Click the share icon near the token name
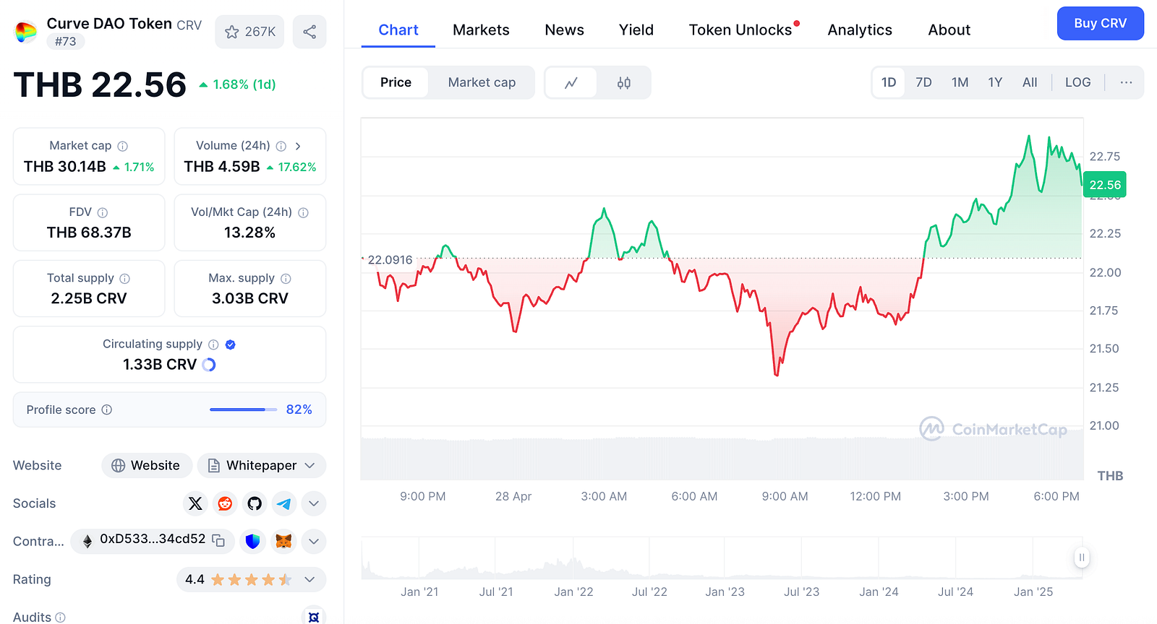 pos(309,32)
